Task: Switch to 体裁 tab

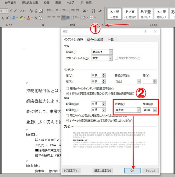Action: pyautogui.click(x=111, y=39)
